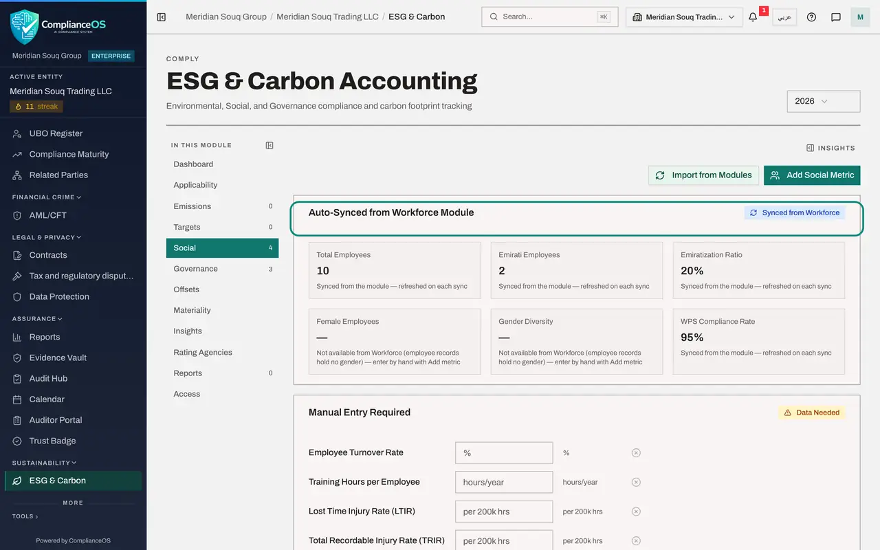This screenshot has width=880, height=550.
Task: Open the notifications bell
Action: point(753,16)
